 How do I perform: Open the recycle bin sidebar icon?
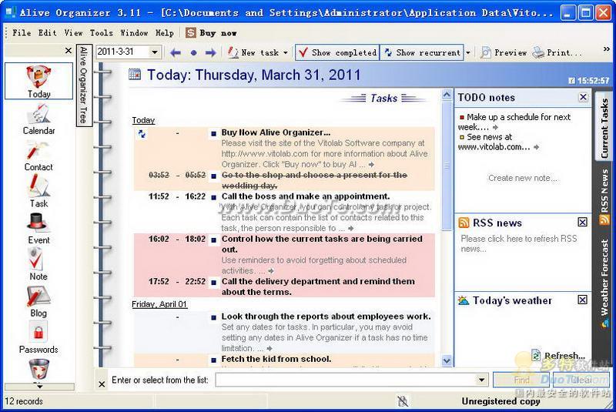(x=39, y=369)
